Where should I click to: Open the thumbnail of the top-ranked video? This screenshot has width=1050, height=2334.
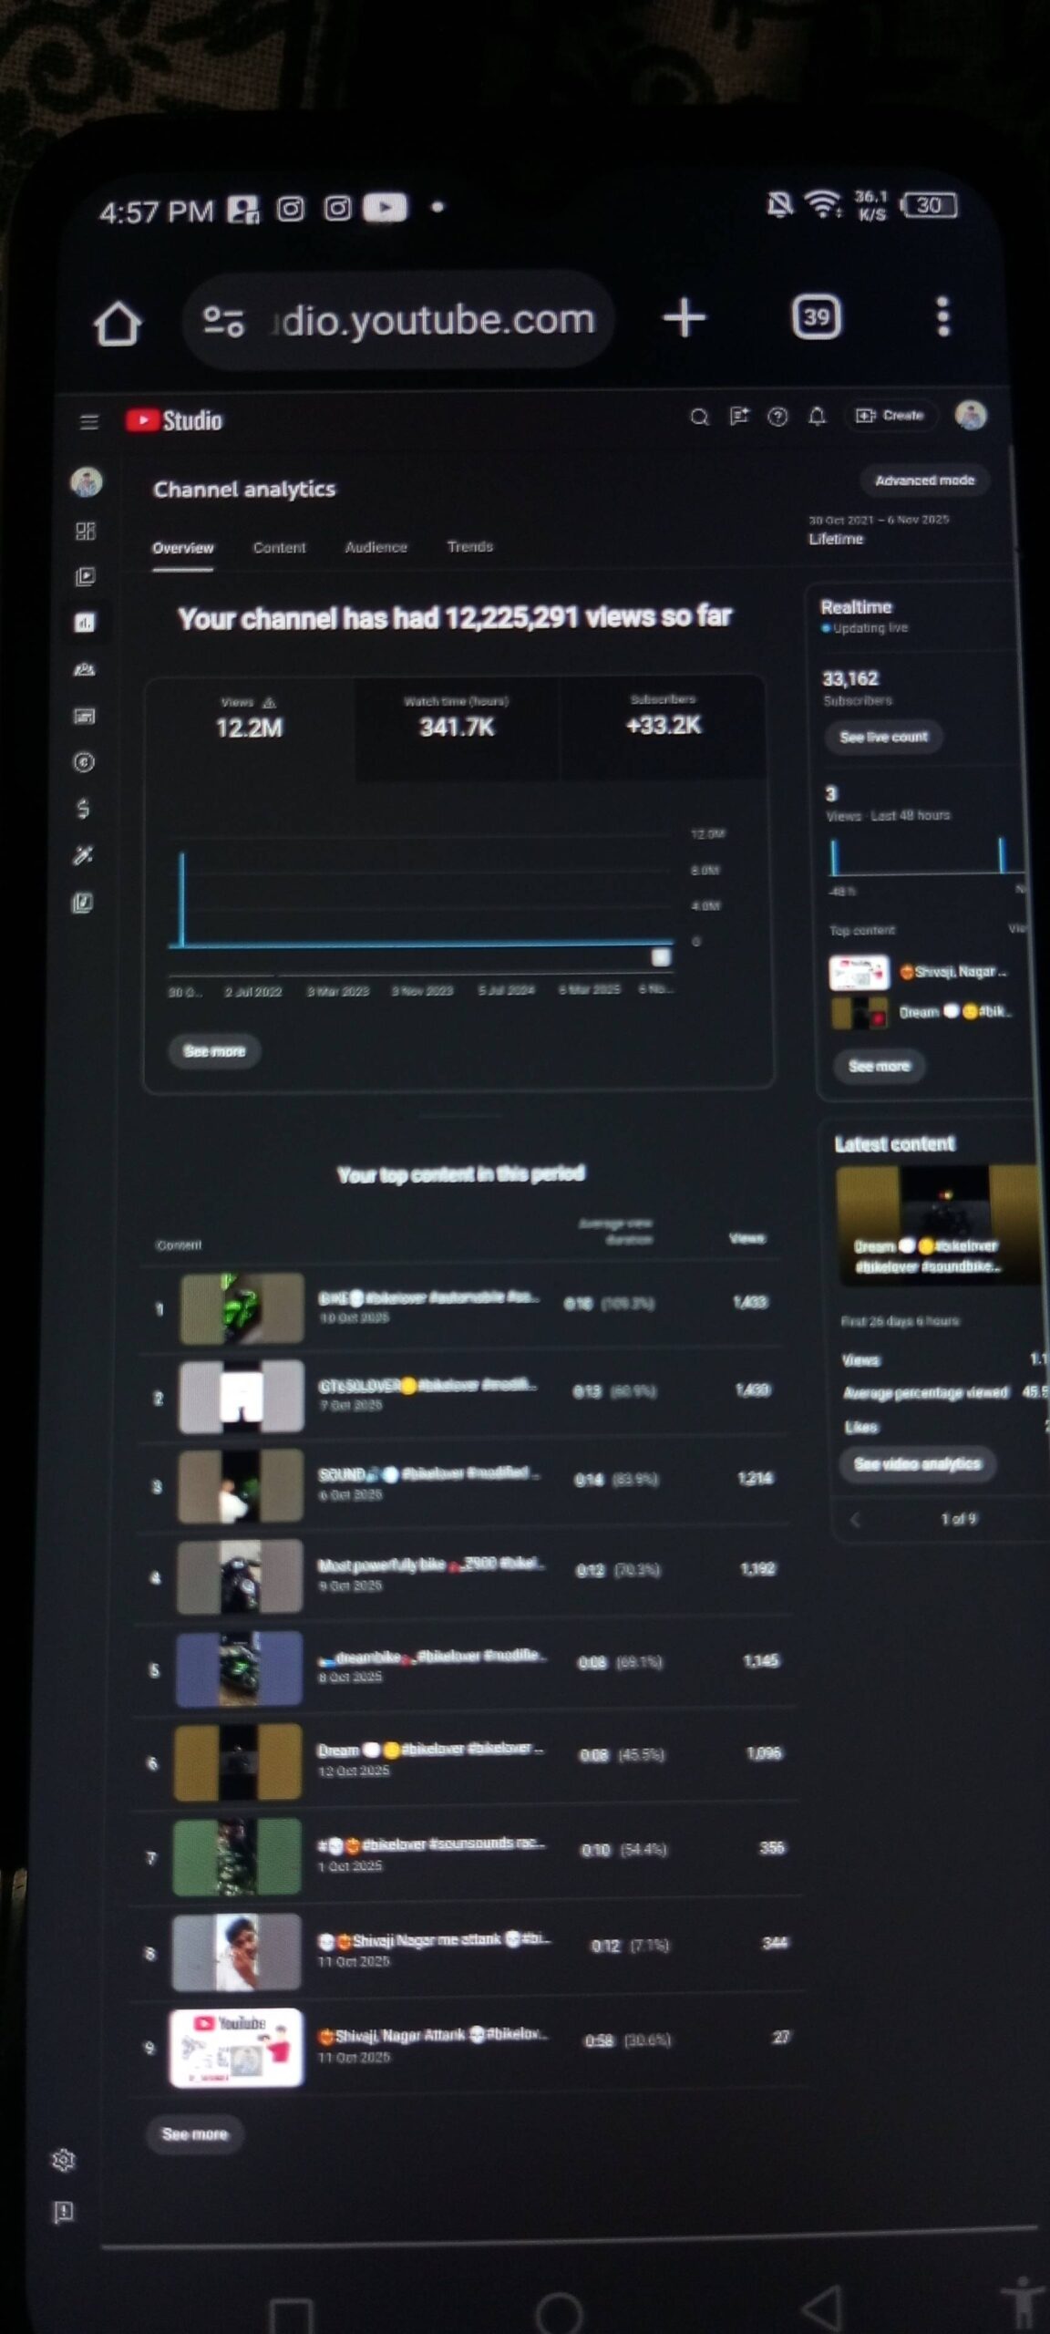[242, 1308]
